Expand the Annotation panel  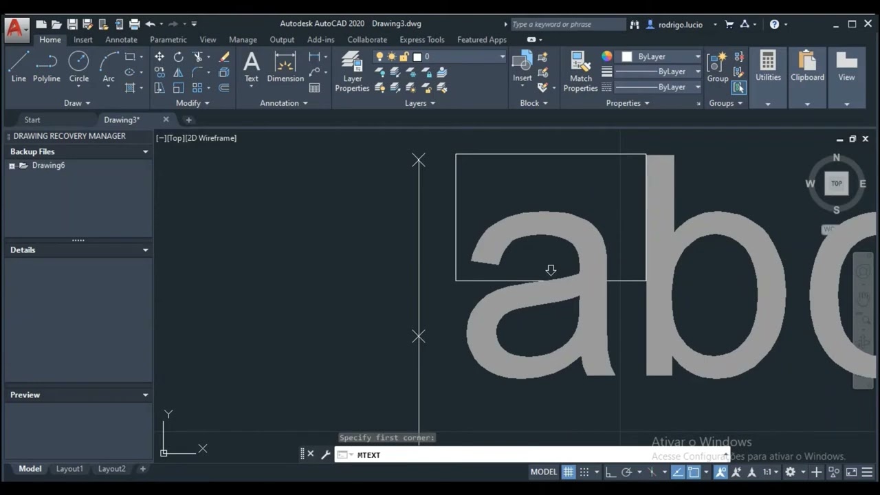coord(284,103)
